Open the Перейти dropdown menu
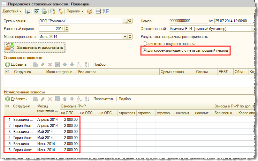Image resolution: width=258 pixels, height=161 pixels. coord(75,11)
